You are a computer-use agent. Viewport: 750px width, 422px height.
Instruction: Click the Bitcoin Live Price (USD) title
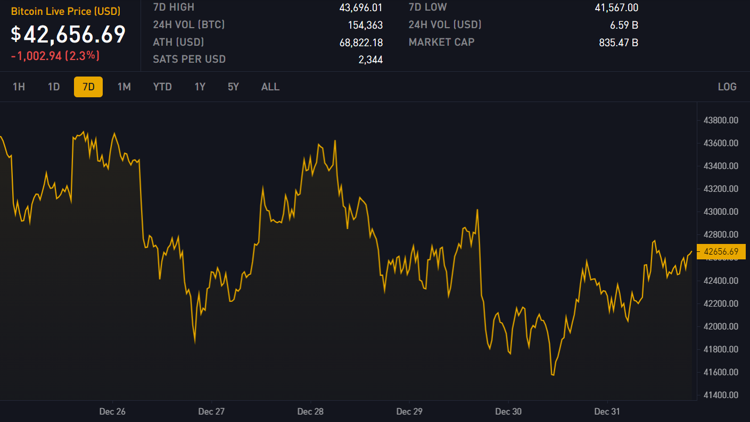coord(65,11)
